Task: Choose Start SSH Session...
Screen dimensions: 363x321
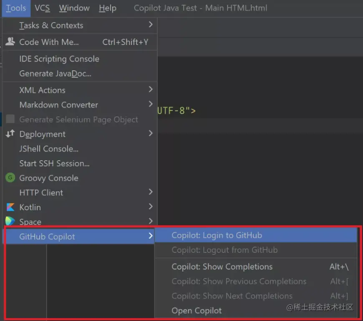Action: [80, 164]
